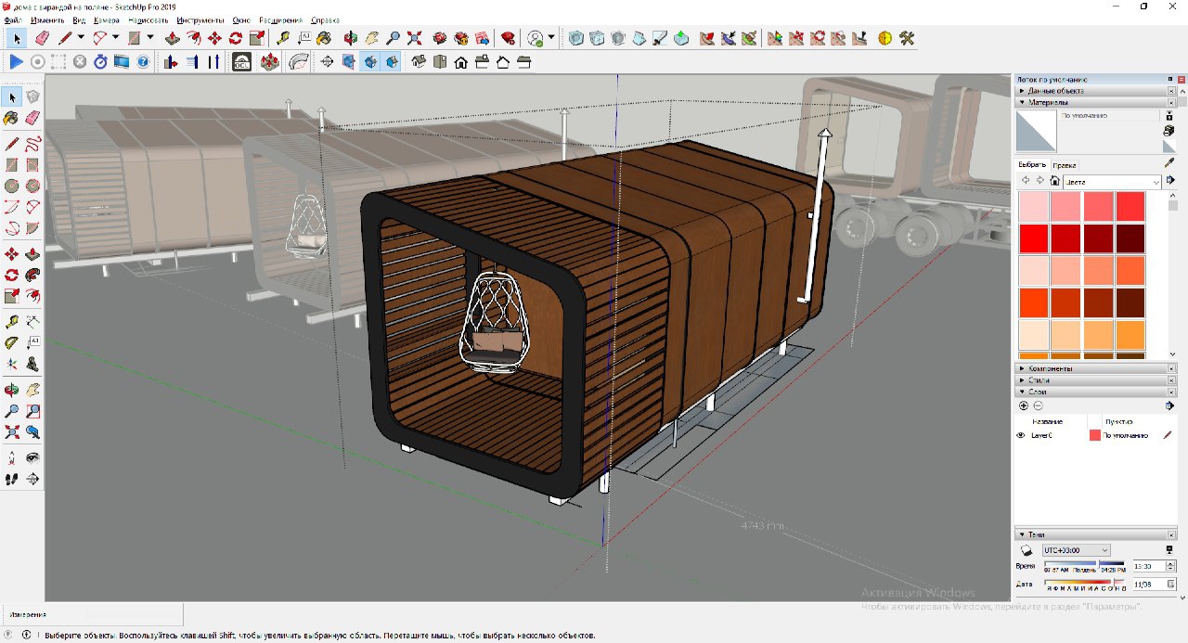Click the Layer0 red color swatch

pyautogui.click(x=1094, y=435)
